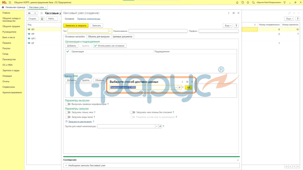Confirm delivery method with OK
This screenshot has height=170, width=303.
(x=188, y=87)
